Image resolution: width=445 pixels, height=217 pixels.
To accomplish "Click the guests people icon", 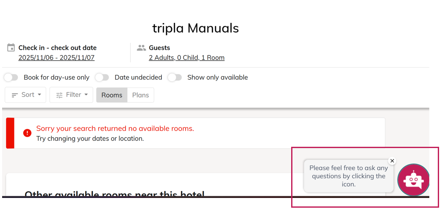I will pos(142,48).
